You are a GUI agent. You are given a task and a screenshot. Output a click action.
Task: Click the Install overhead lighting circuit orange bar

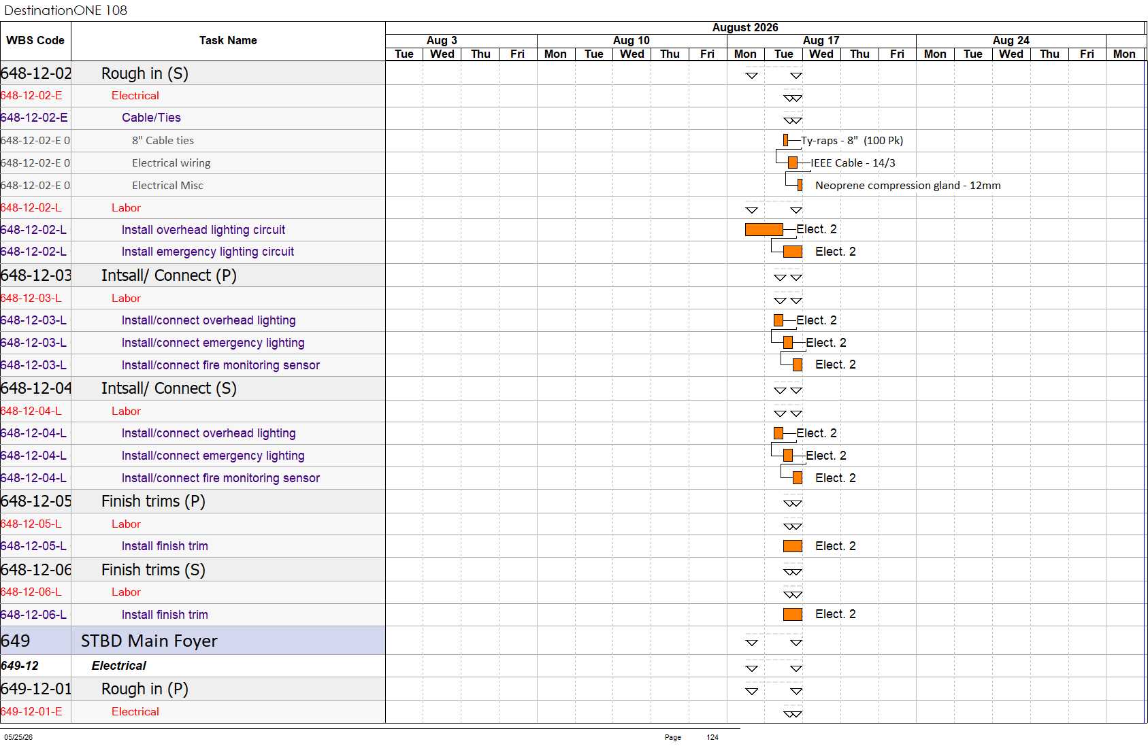pyautogui.click(x=764, y=229)
